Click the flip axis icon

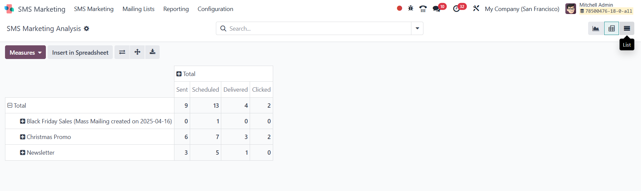[122, 52]
